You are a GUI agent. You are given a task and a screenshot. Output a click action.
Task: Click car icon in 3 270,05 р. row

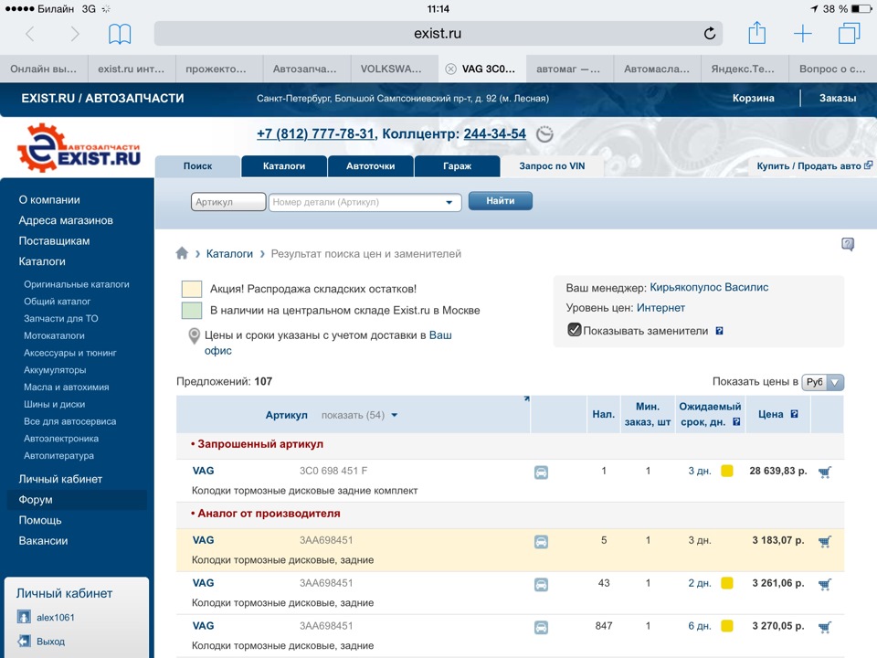tap(541, 627)
